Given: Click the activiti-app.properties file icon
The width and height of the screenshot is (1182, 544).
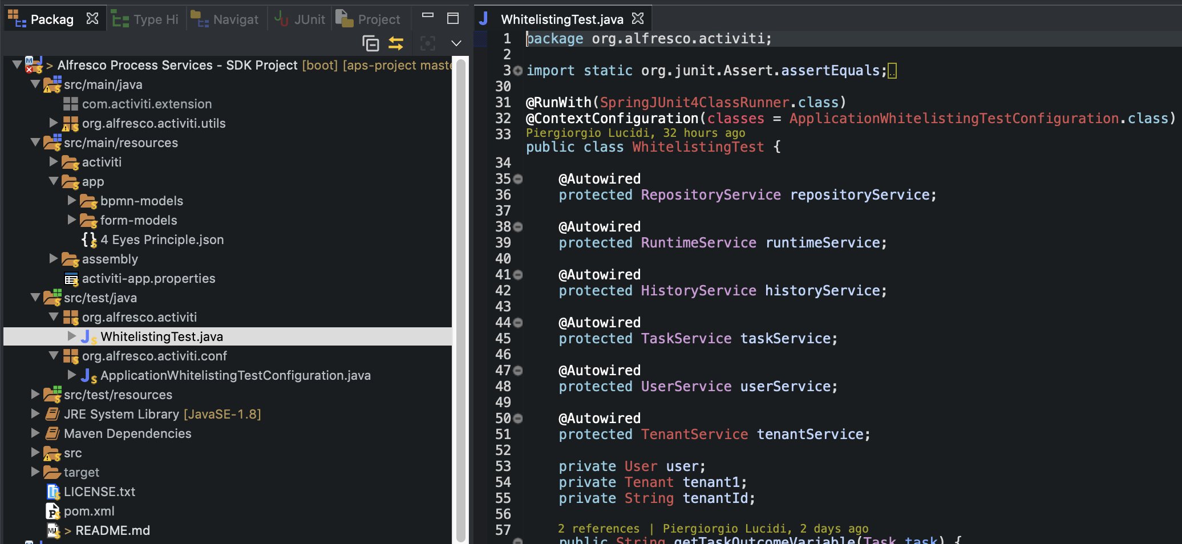Looking at the screenshot, I should pos(71,279).
